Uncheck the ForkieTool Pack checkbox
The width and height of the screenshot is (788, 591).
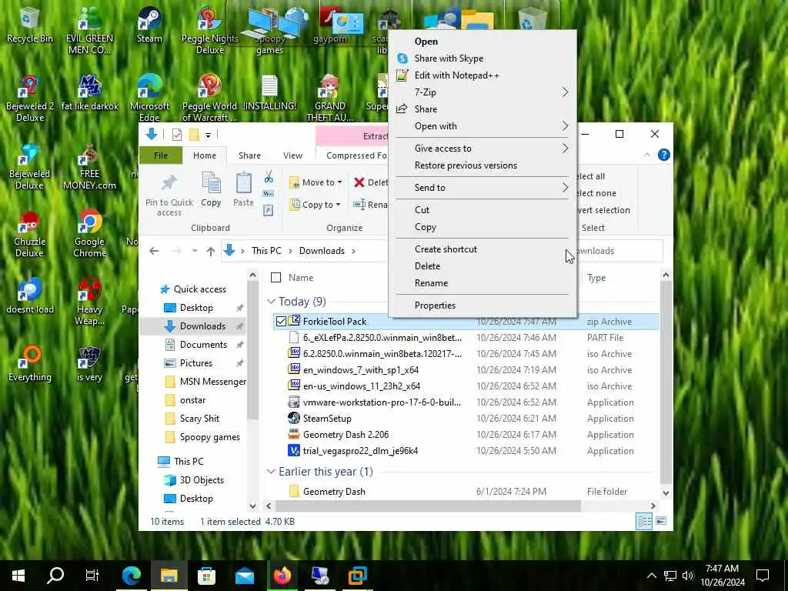pyautogui.click(x=281, y=321)
